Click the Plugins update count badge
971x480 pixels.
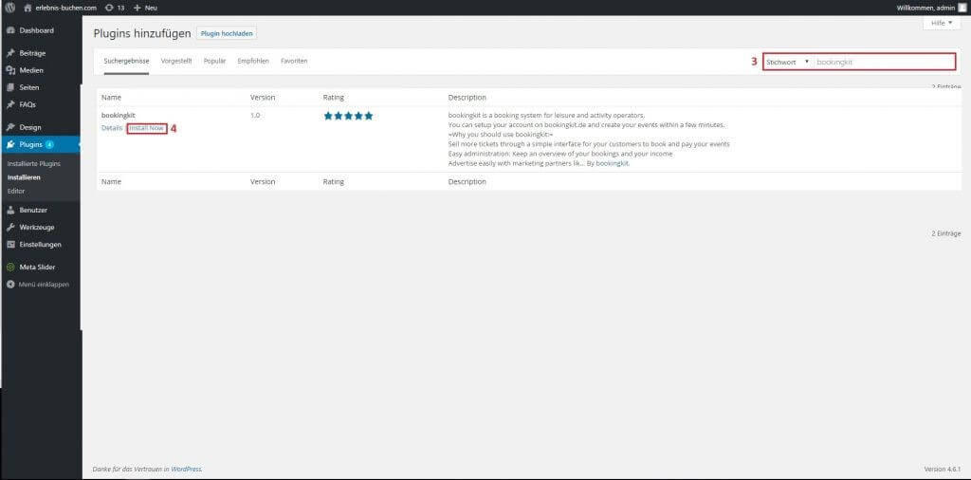pos(49,144)
